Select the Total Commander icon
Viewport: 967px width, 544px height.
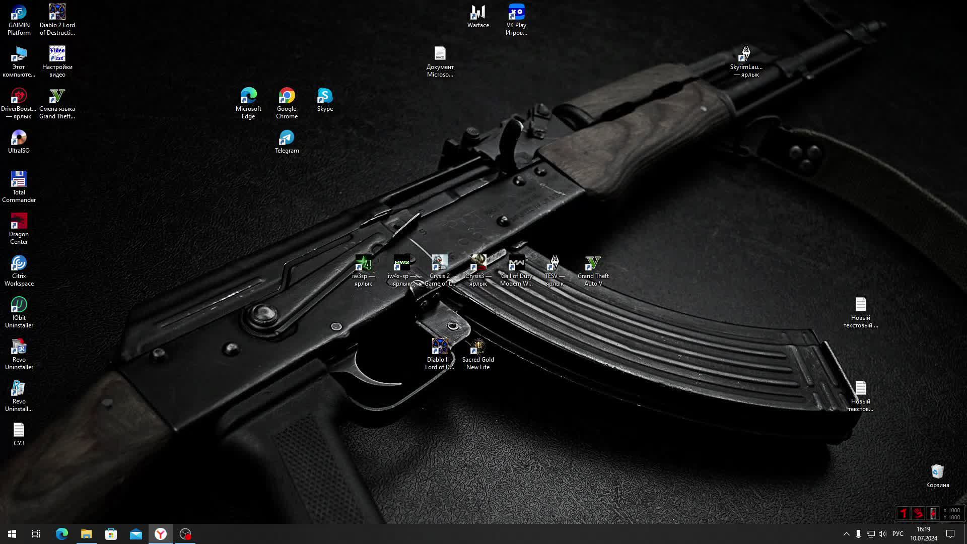click(x=19, y=187)
